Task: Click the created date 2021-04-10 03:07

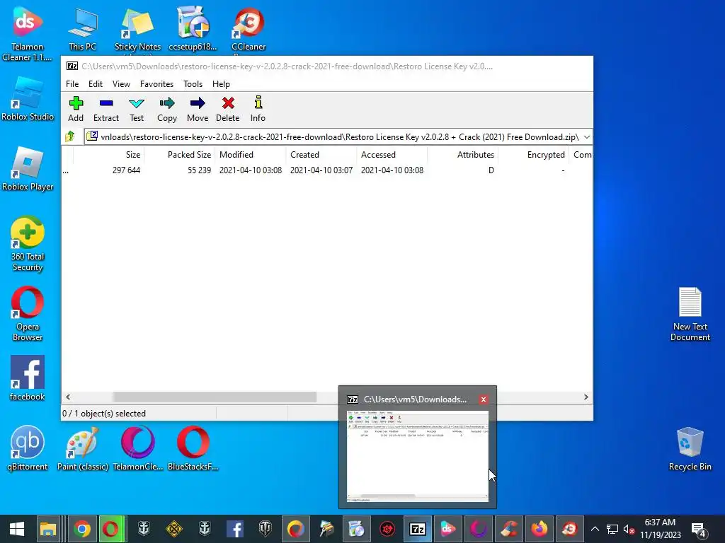Action: (x=321, y=170)
